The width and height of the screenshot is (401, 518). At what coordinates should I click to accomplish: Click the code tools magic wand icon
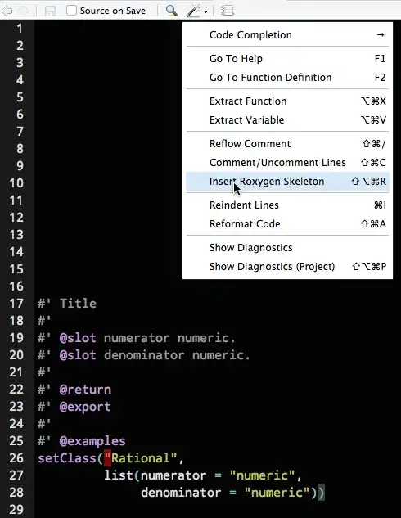193,11
